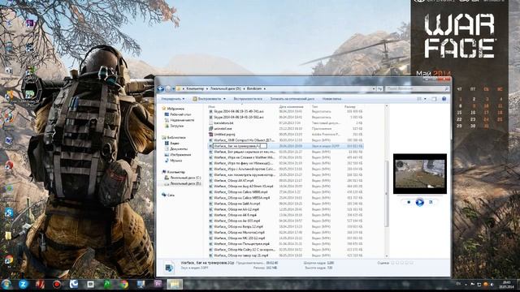Viewport: 520px width, 292px height.
Task: Open the Skype shortcut on the desktop
Action: tap(9, 213)
